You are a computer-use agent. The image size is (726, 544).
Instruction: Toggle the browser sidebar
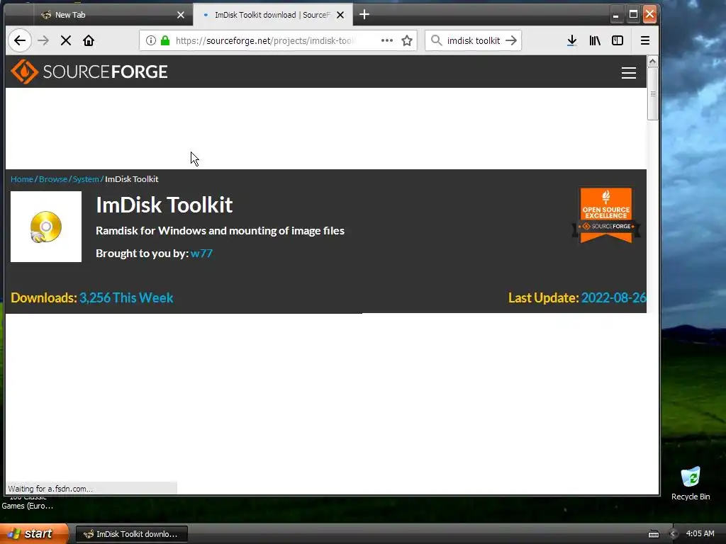pyautogui.click(x=618, y=40)
